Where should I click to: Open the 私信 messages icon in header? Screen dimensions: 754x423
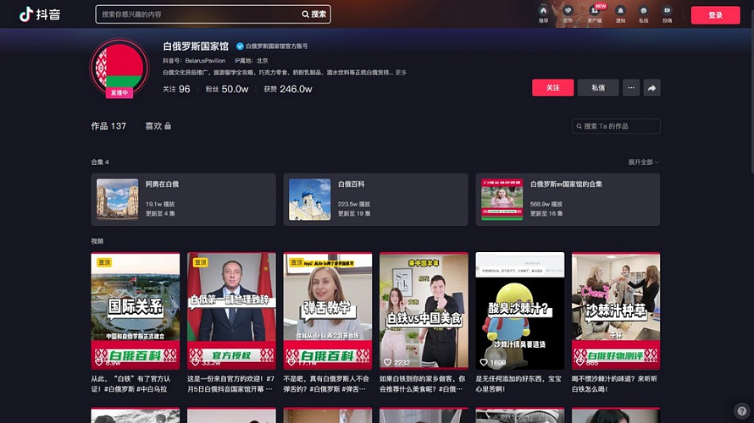[x=644, y=14]
